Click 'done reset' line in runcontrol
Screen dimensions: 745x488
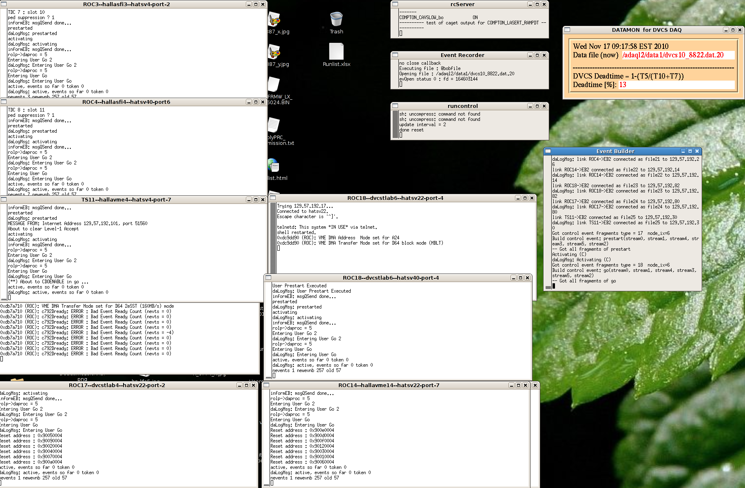pos(411,130)
